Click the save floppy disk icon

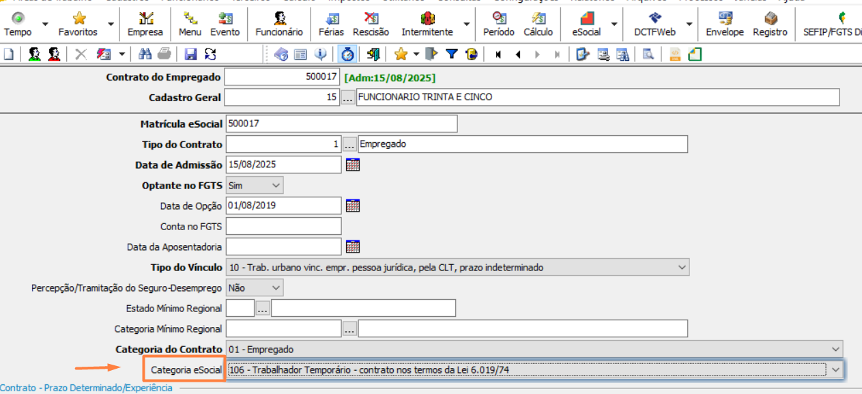coord(191,55)
